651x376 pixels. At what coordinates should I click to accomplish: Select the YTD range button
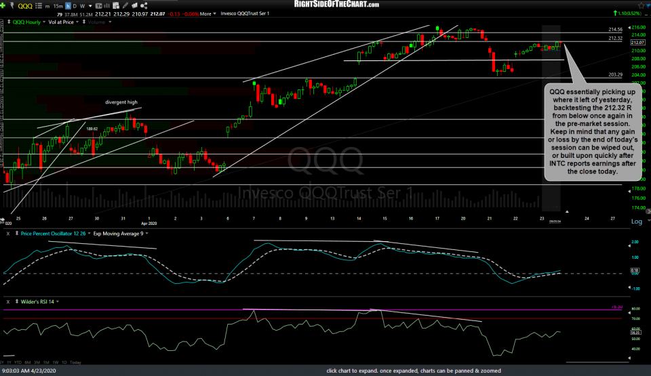(x=18, y=362)
